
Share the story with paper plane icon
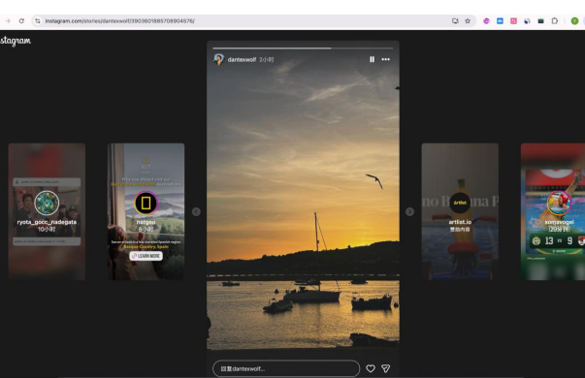click(x=385, y=368)
